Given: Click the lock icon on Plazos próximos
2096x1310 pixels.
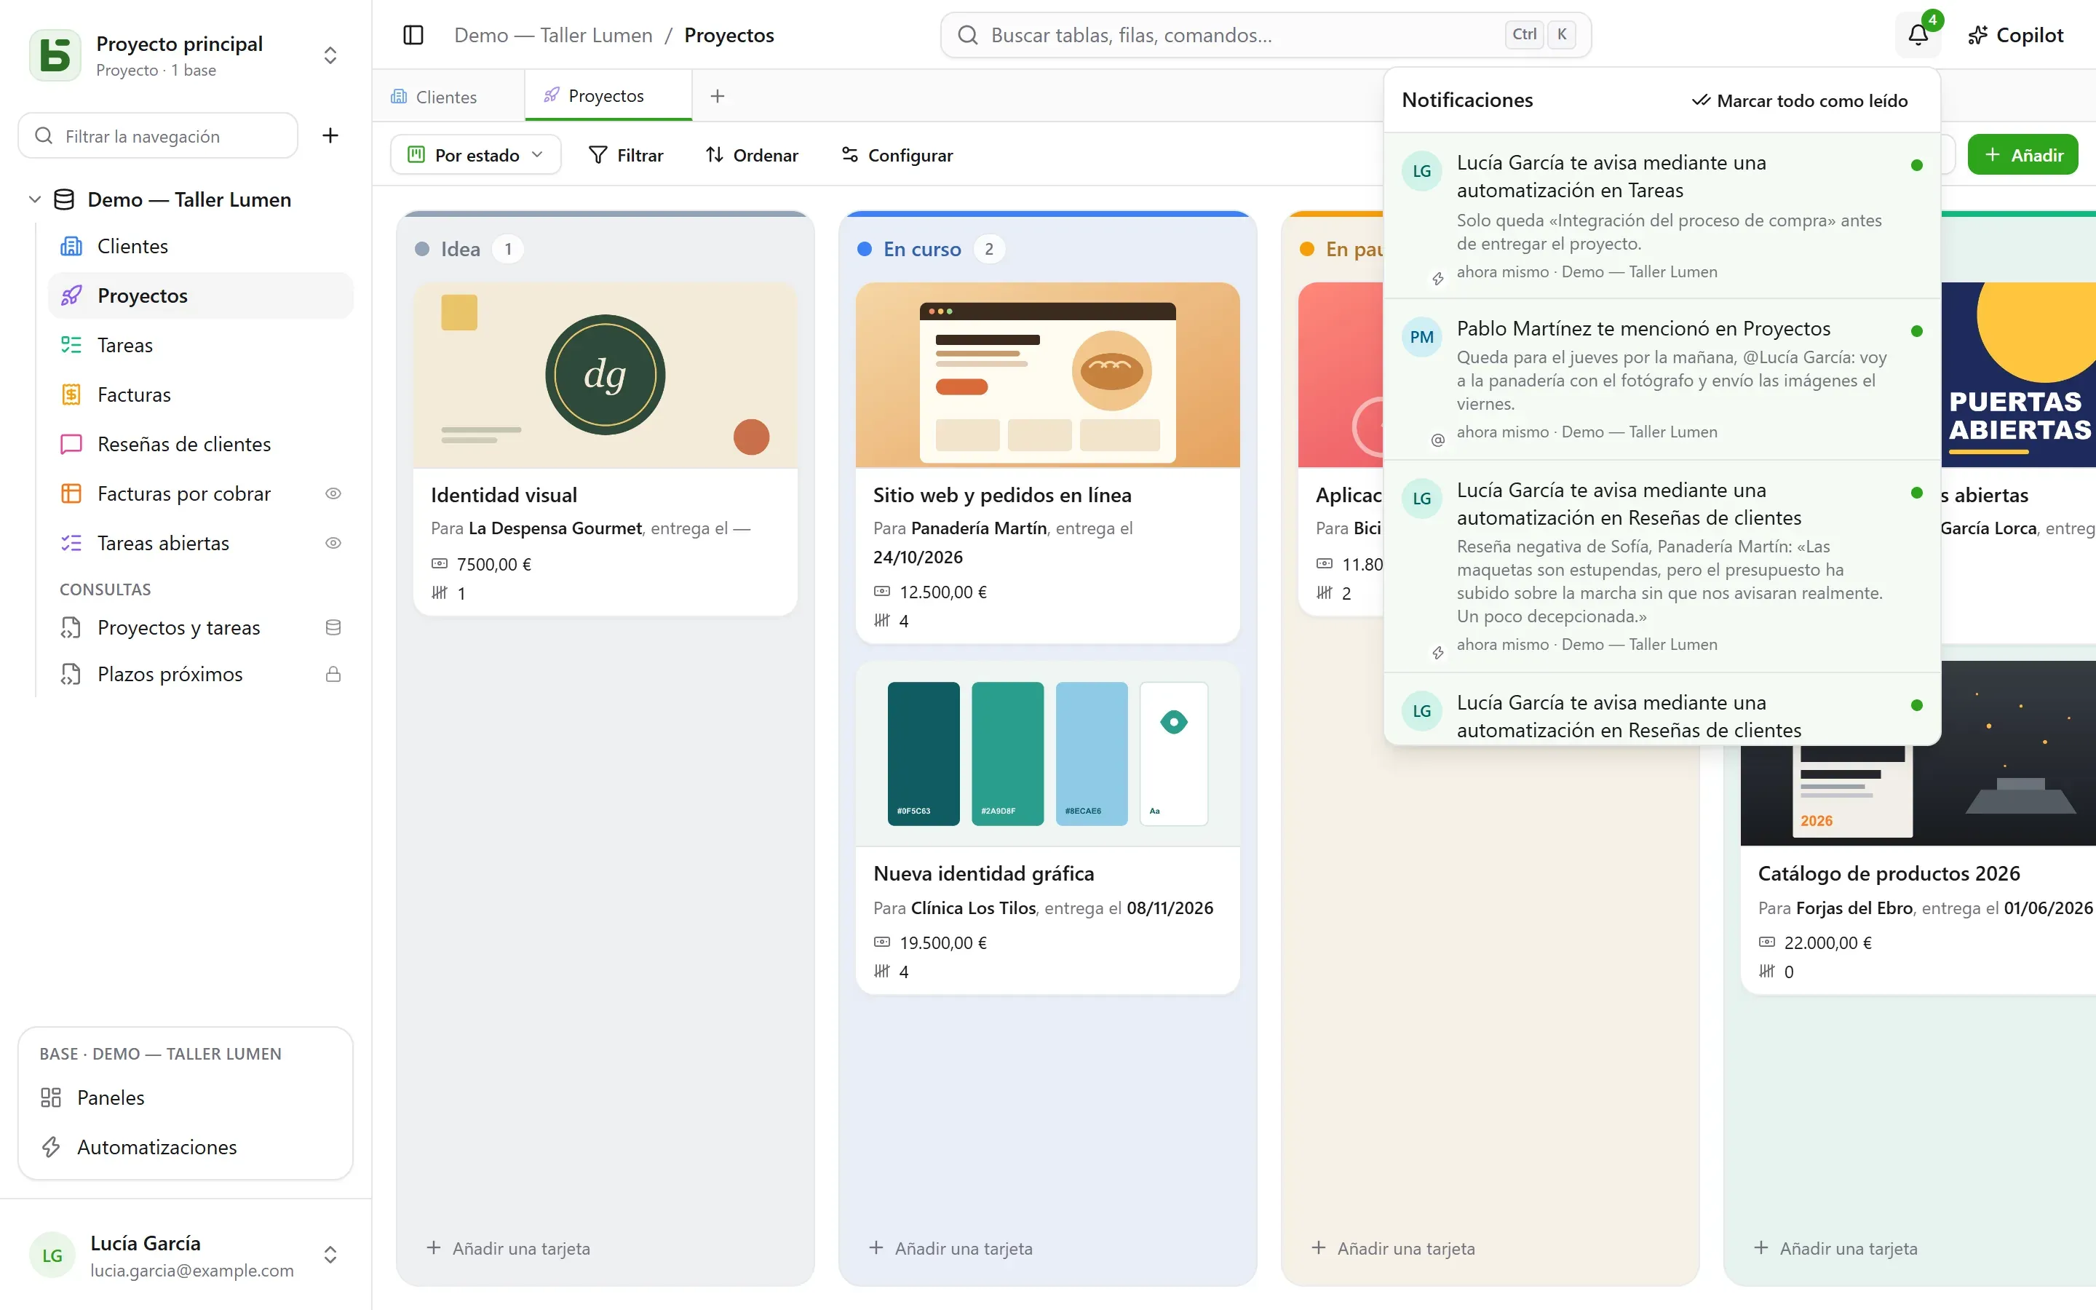Looking at the screenshot, I should [x=333, y=674].
